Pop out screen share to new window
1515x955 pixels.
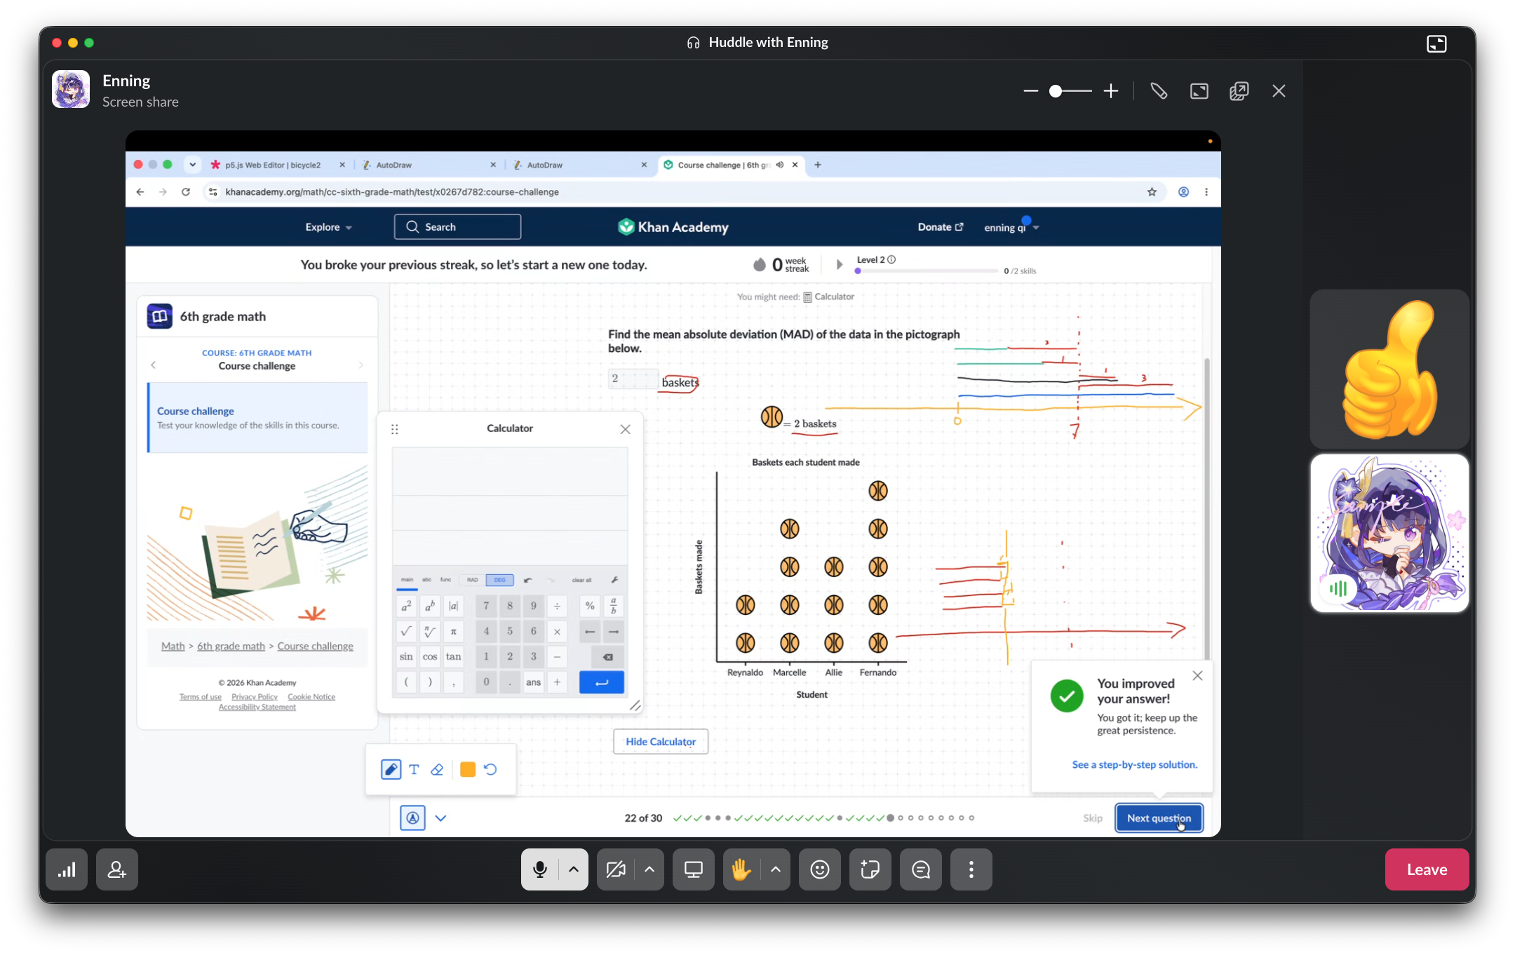point(1239,91)
